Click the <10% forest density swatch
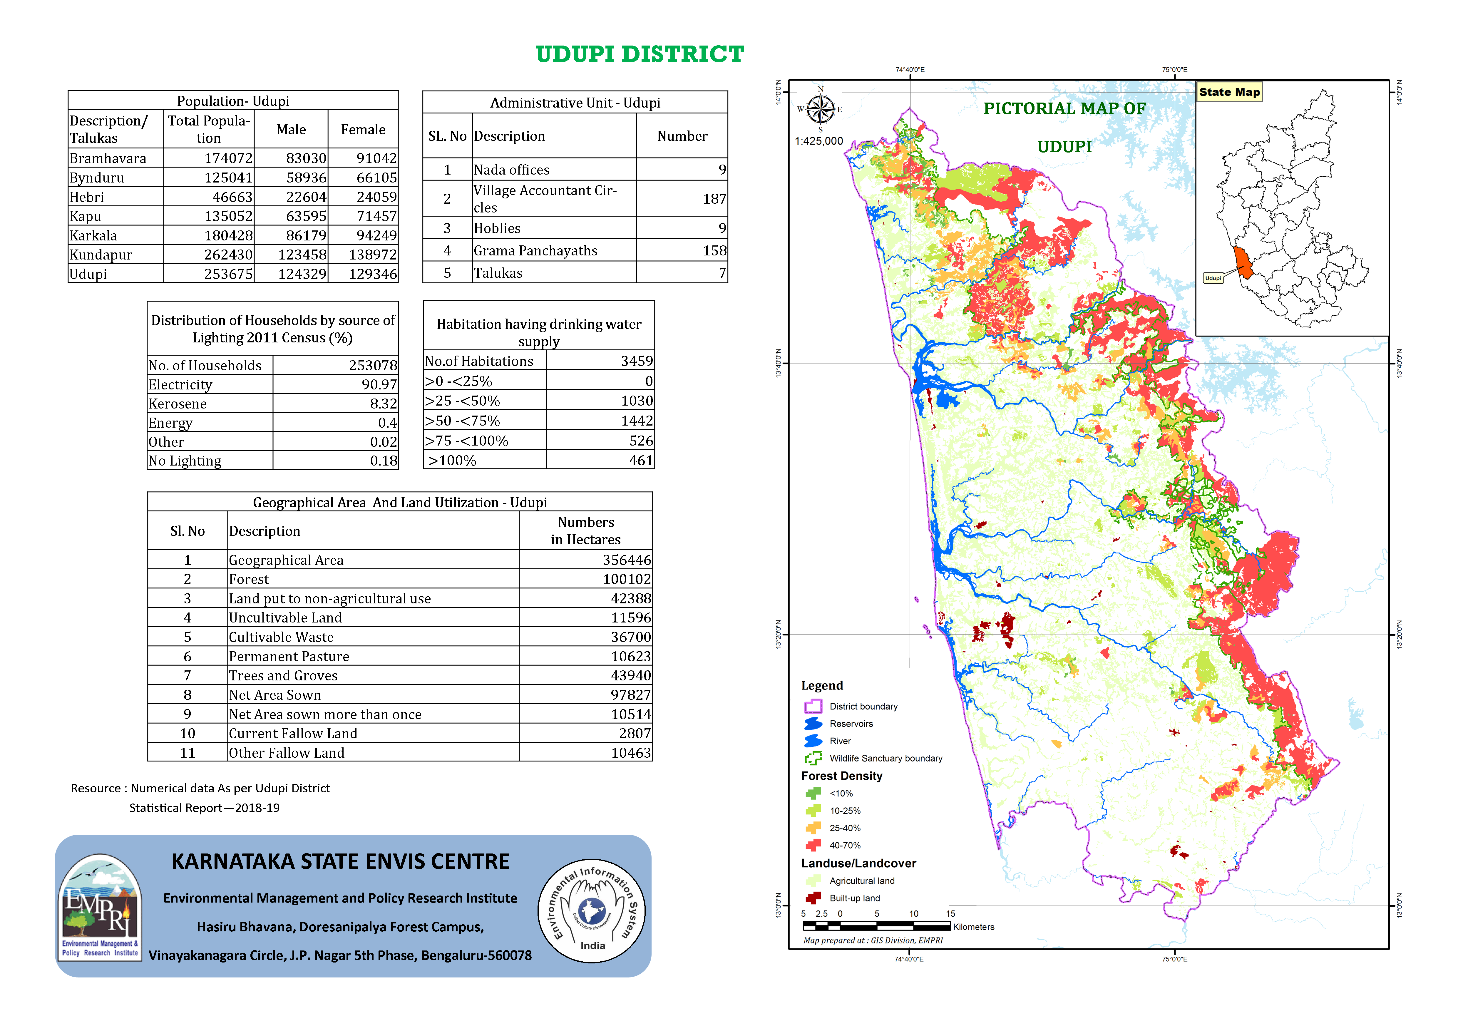Image resolution: width=1458 pixels, height=1031 pixels. pyautogui.click(x=813, y=794)
